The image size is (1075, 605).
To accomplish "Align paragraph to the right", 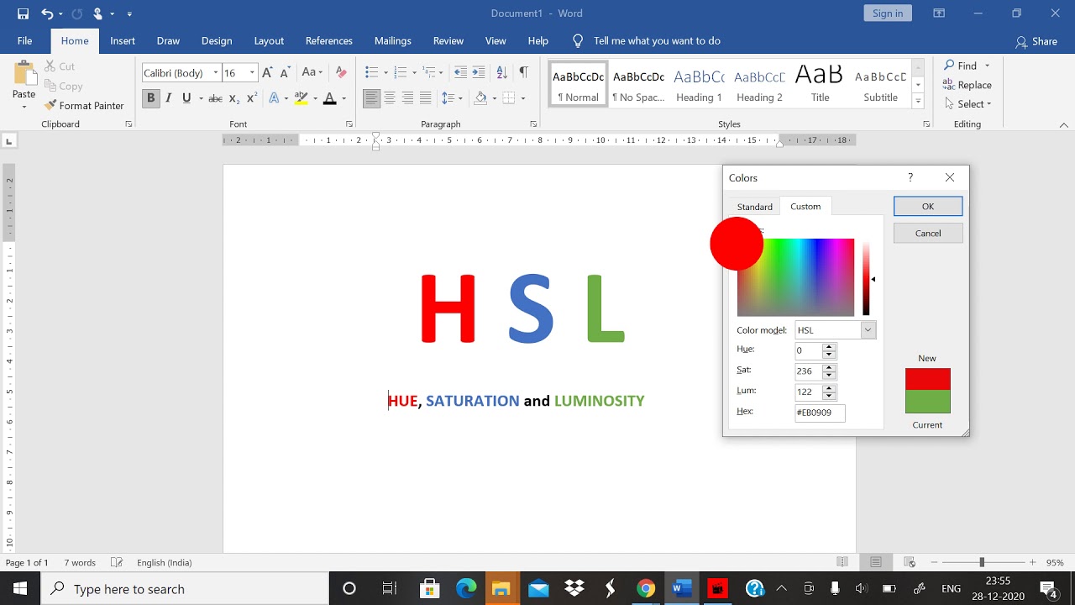I will pos(407,98).
